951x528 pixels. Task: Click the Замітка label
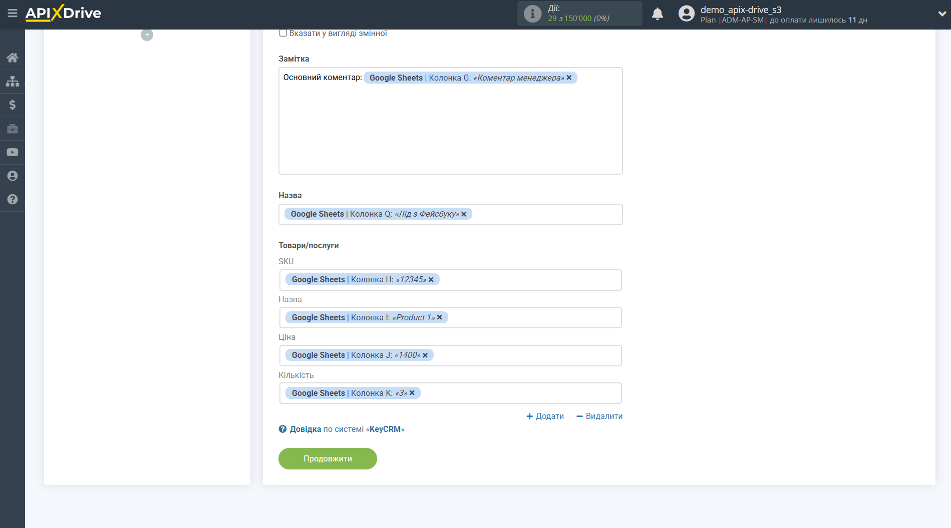(294, 59)
